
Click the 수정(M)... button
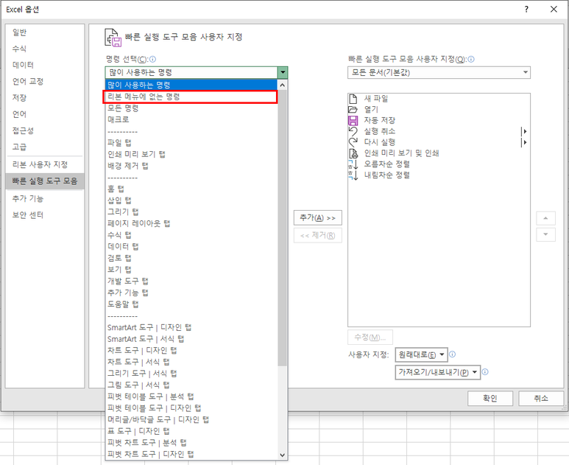pyautogui.click(x=370, y=337)
